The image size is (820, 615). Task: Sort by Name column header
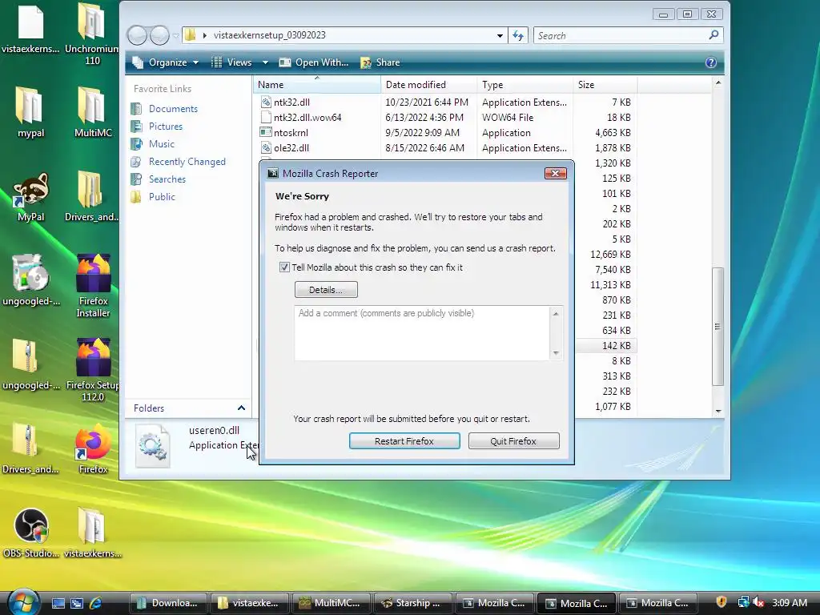pyautogui.click(x=317, y=85)
